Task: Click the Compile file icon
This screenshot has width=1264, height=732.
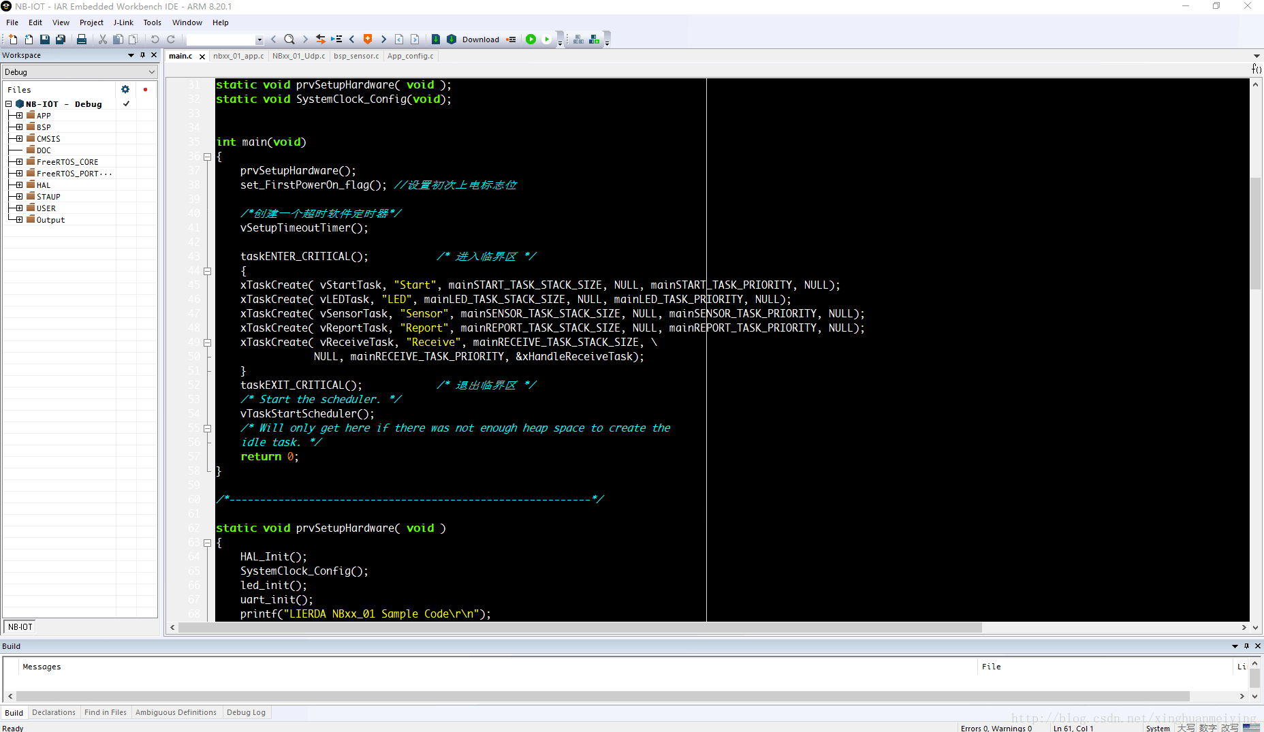Action: [x=436, y=39]
